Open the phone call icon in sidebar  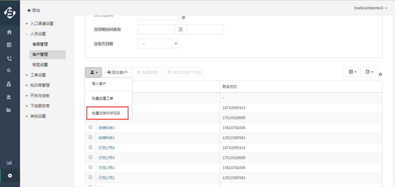tap(9, 58)
